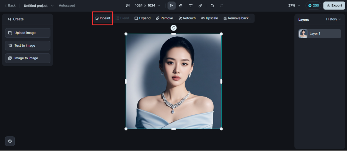Select the Inpaint tool
347x151 pixels.
point(102,18)
